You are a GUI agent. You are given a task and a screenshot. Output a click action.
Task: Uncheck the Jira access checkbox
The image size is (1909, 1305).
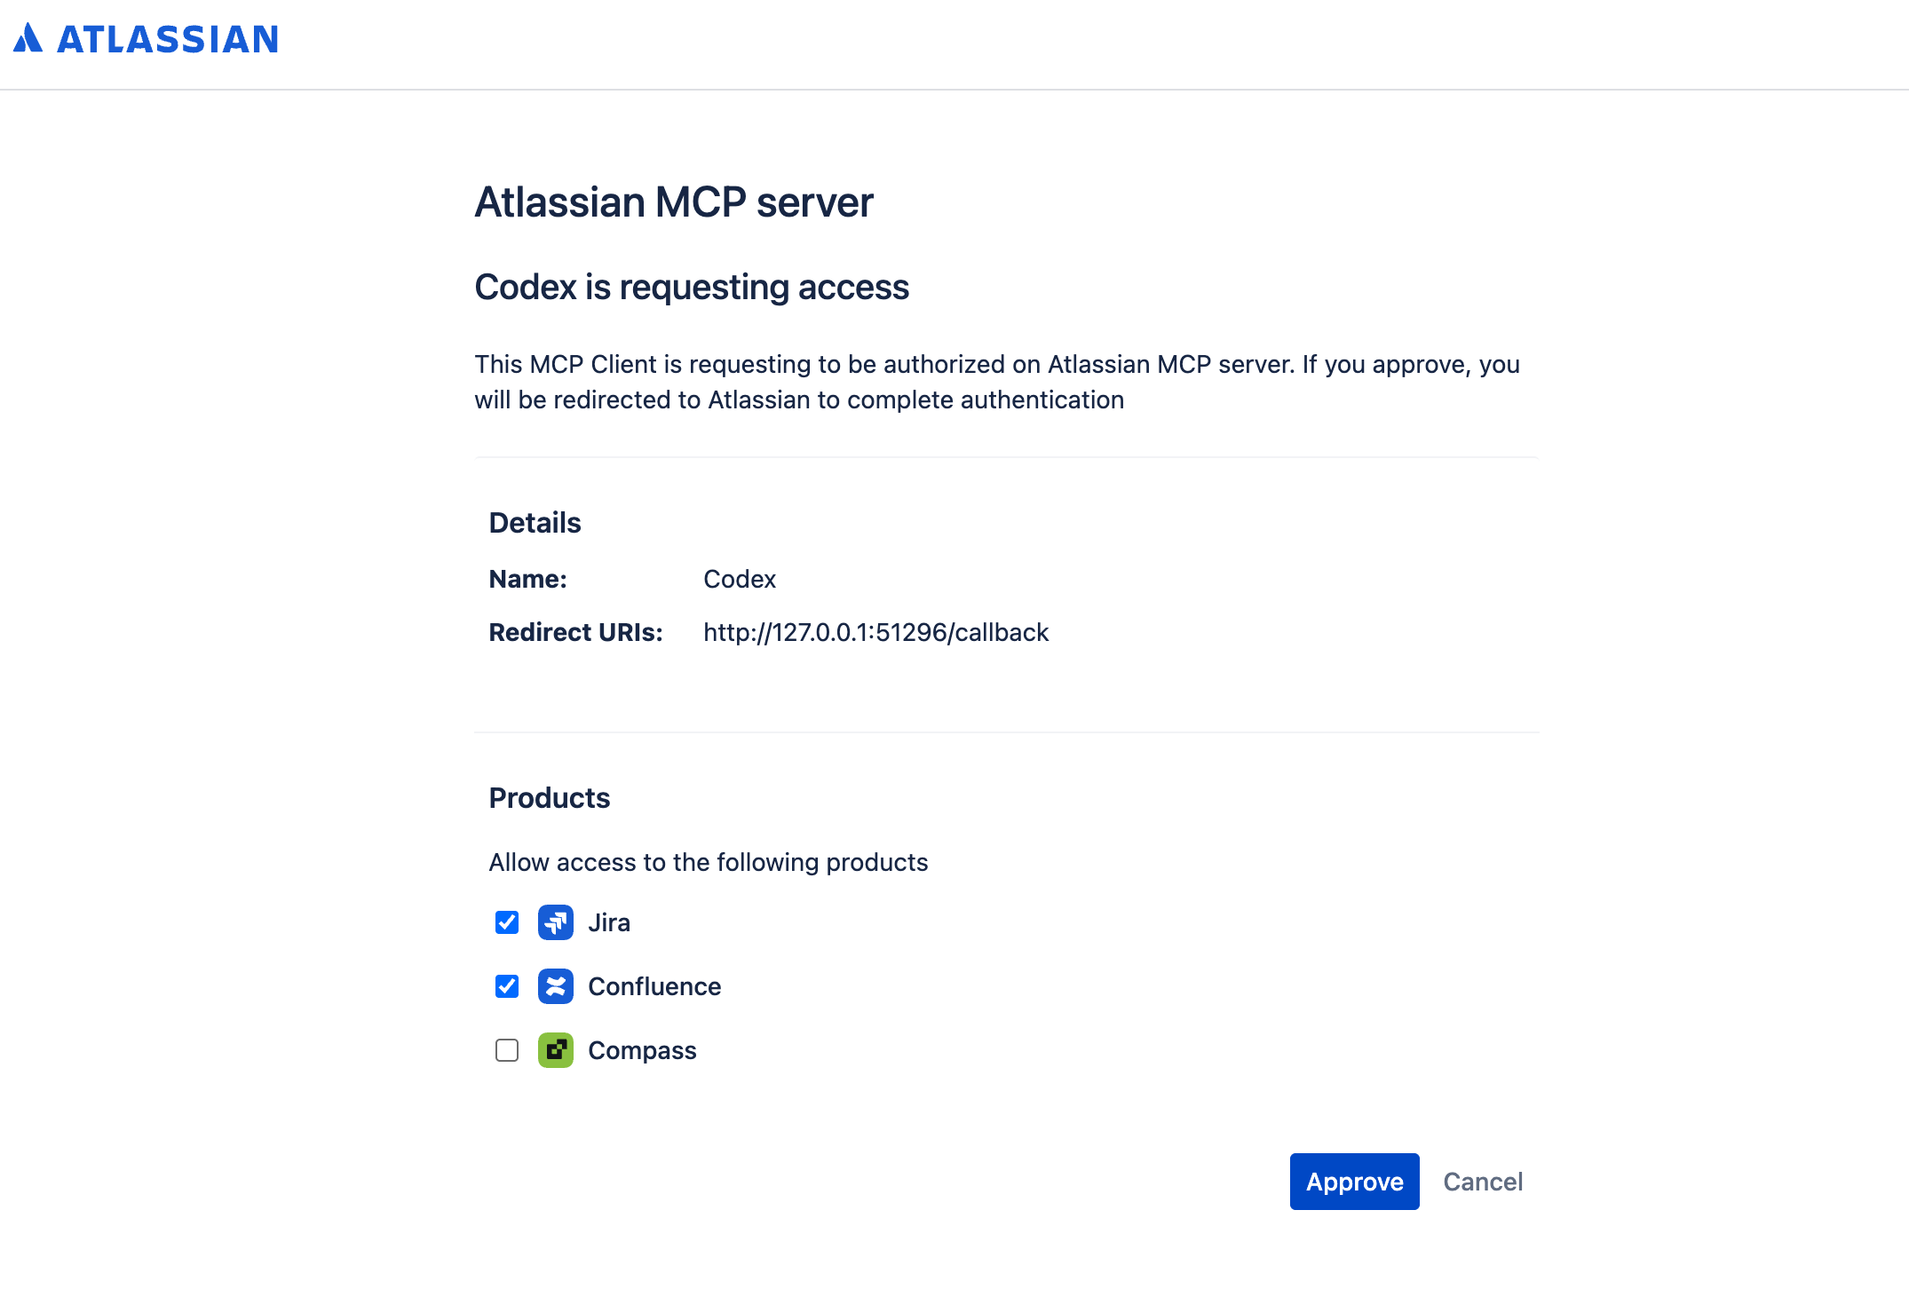[507, 922]
